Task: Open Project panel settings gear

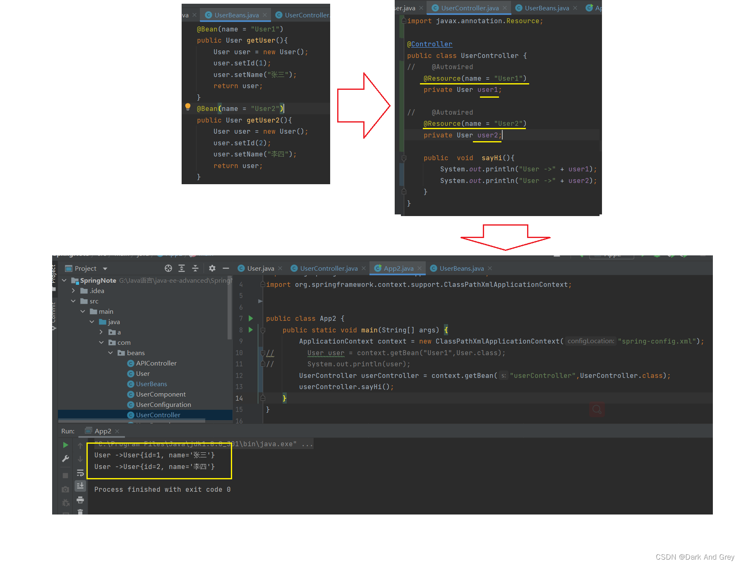Action: (212, 268)
